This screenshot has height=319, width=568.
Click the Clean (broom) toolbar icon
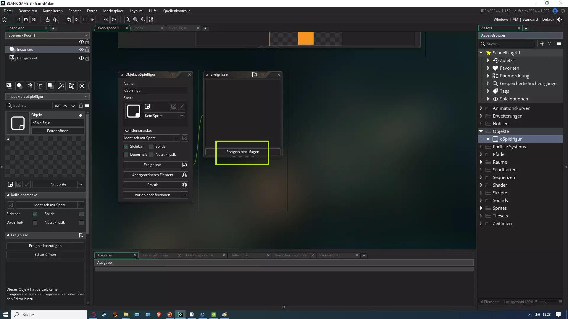[x=92, y=19]
